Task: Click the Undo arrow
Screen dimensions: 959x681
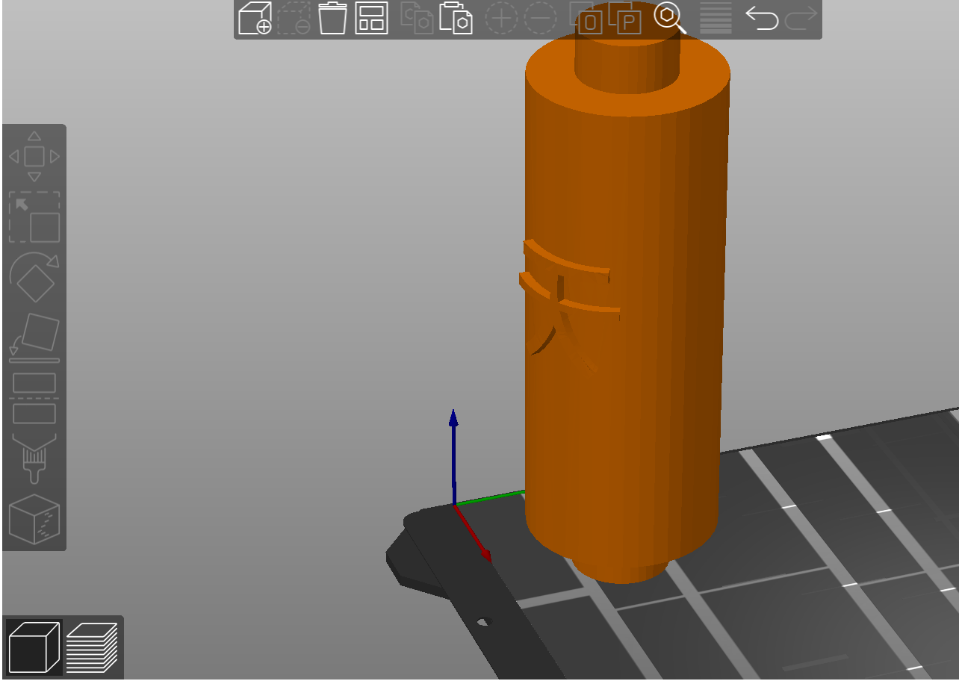Action: coord(762,18)
